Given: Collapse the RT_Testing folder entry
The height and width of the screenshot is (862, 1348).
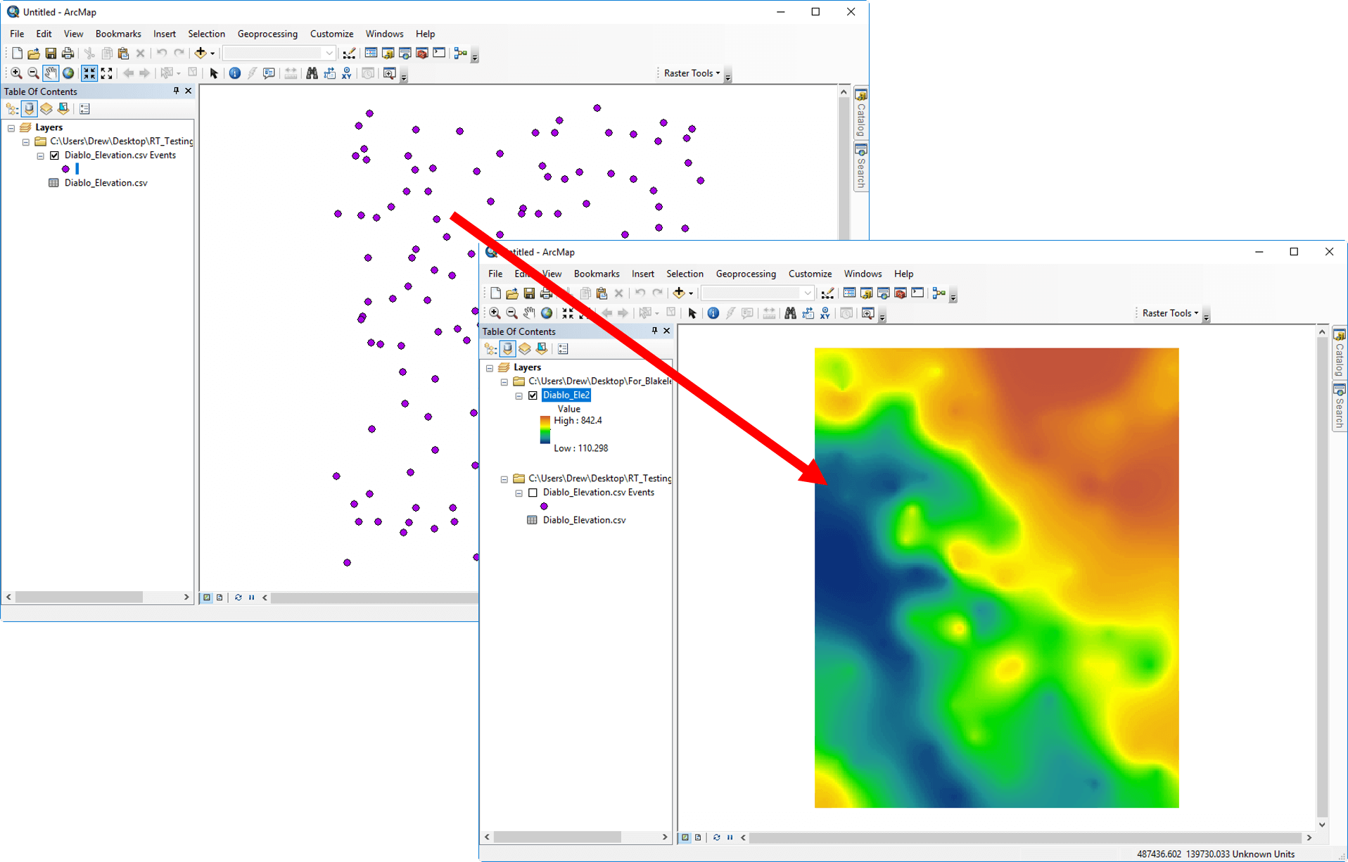Looking at the screenshot, I should [504, 478].
